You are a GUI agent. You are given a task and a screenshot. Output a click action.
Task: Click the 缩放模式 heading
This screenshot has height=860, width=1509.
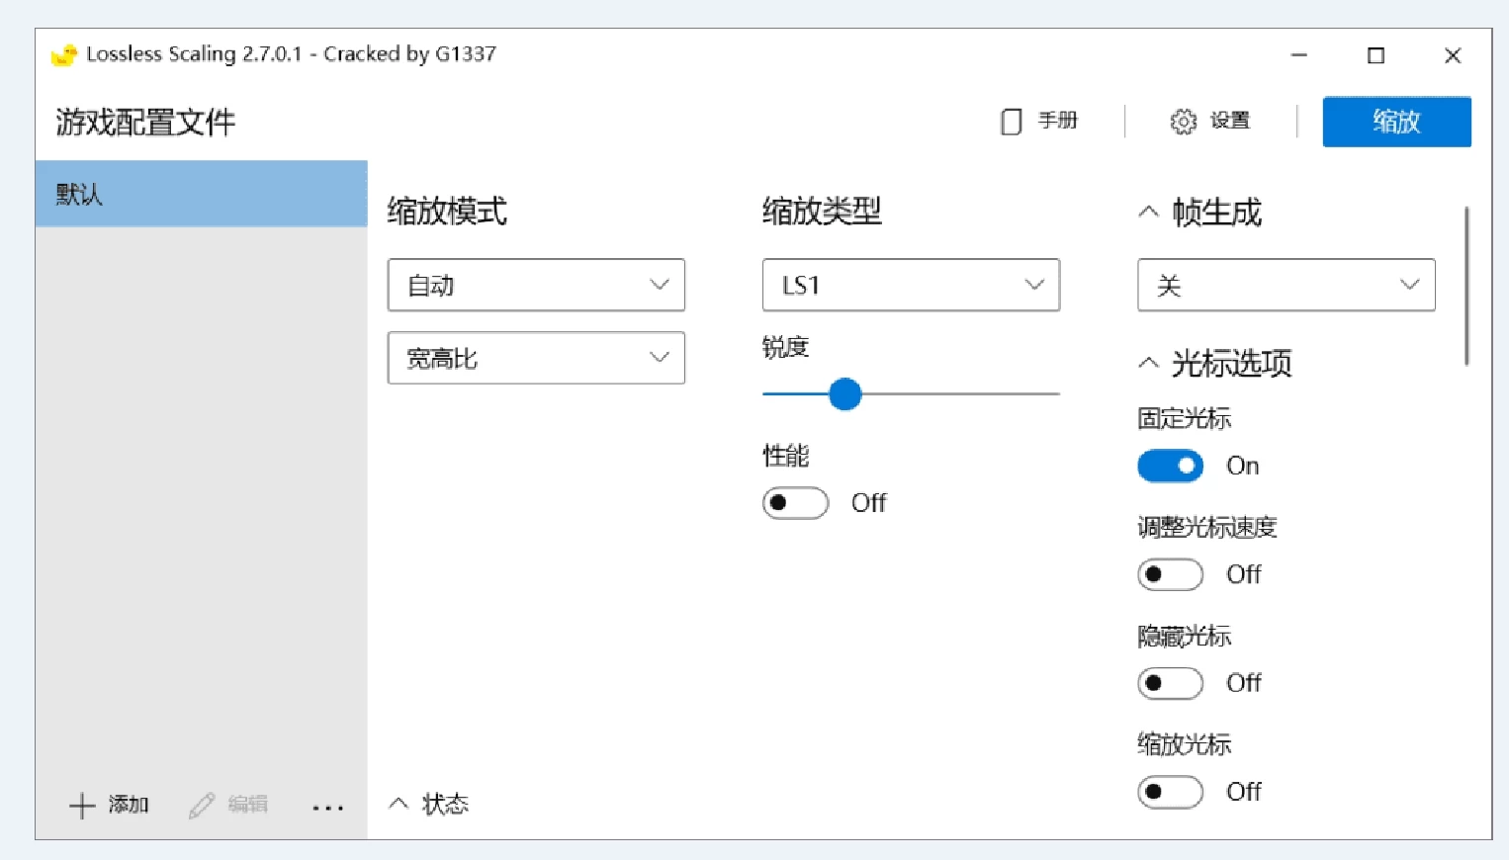click(x=447, y=212)
